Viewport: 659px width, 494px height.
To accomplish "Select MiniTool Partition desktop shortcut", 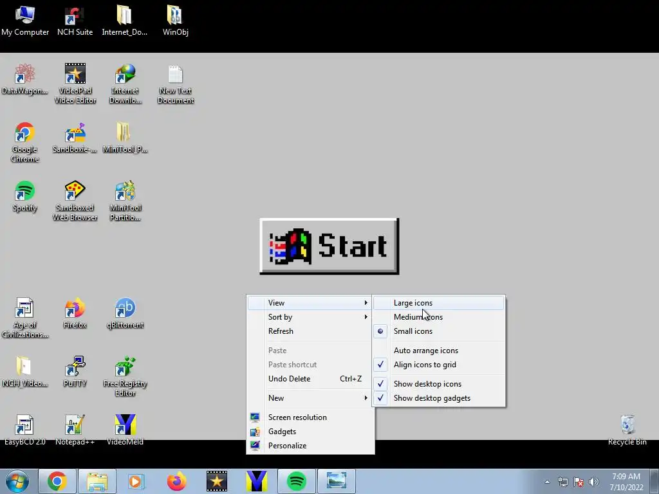I will (x=125, y=201).
